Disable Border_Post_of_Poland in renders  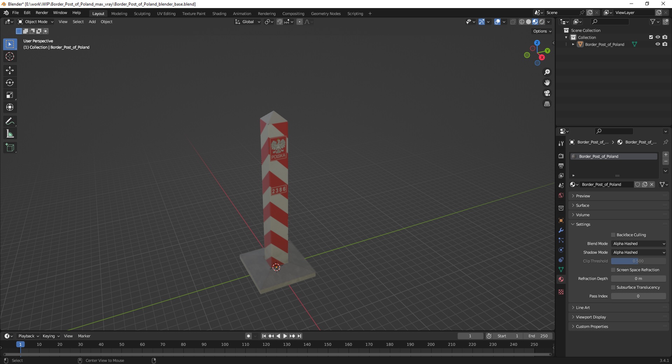click(x=665, y=44)
